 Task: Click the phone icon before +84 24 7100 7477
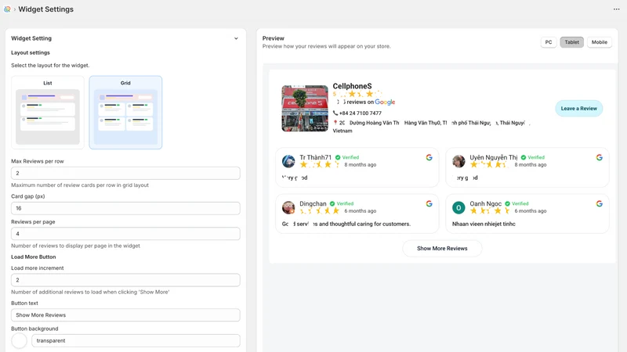tap(335, 113)
